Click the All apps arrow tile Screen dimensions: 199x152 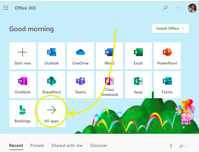pyautogui.click(x=52, y=114)
